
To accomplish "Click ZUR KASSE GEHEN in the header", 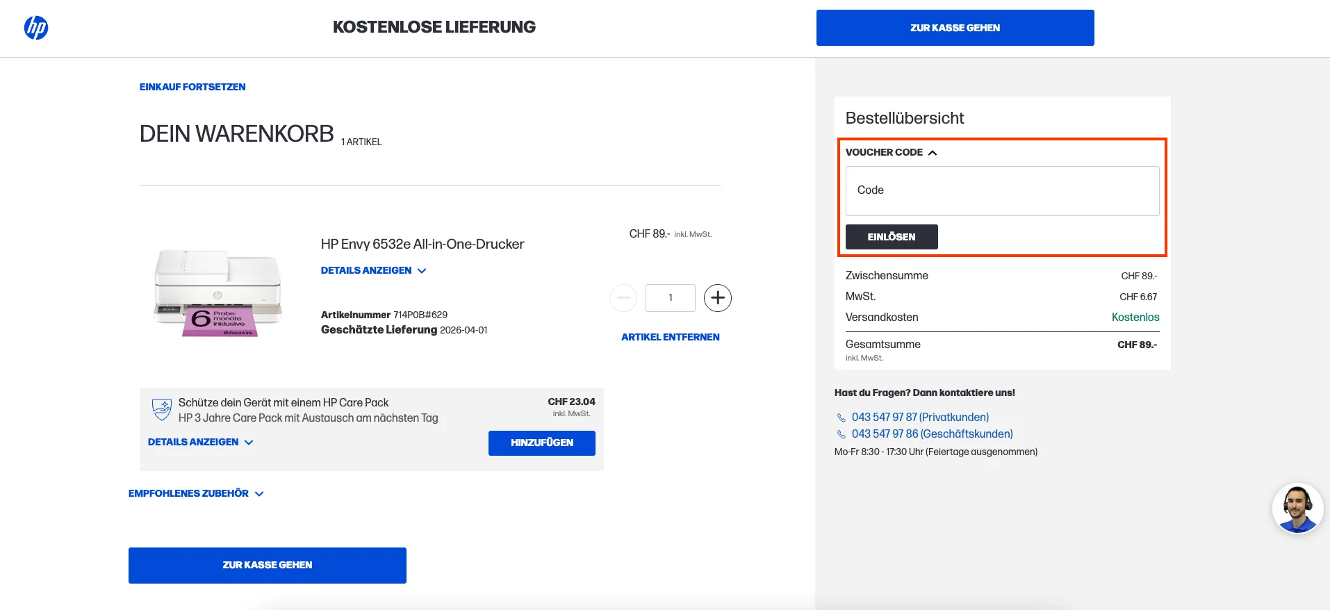I will [954, 28].
